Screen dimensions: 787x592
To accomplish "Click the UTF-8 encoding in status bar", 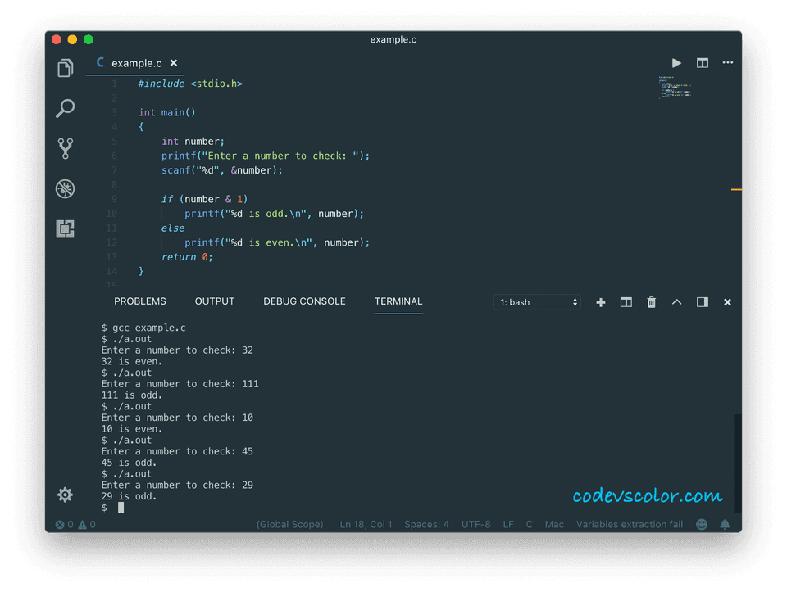I will pos(476,524).
